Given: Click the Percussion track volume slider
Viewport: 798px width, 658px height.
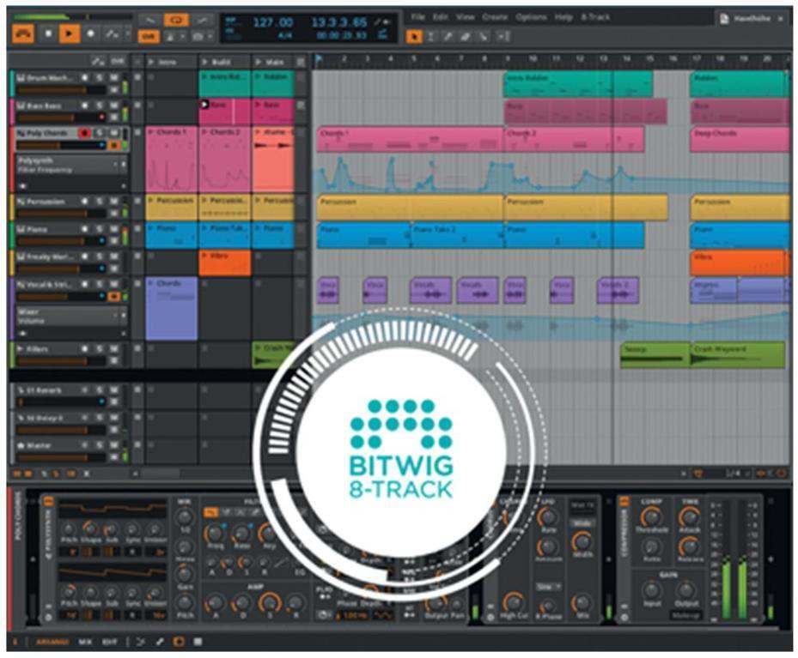Looking at the screenshot, I should [x=61, y=214].
